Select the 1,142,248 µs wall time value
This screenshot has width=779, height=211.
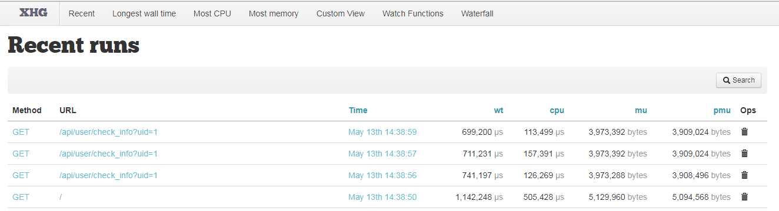click(480, 197)
